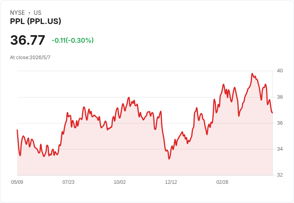Click the US market label
Viewport: 294px width, 203px height.
38,13
